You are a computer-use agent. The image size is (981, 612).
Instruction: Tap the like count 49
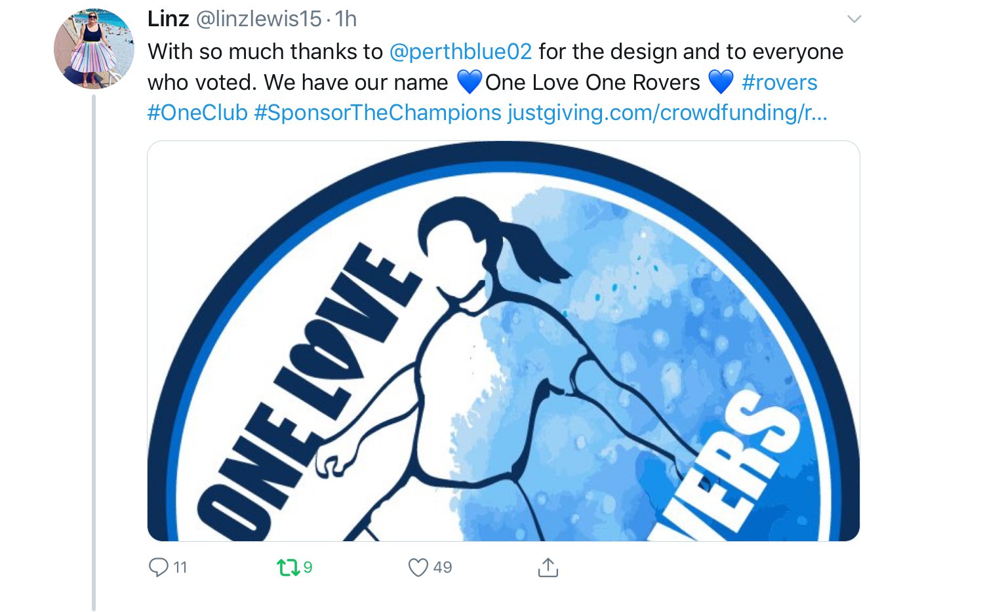point(443,567)
